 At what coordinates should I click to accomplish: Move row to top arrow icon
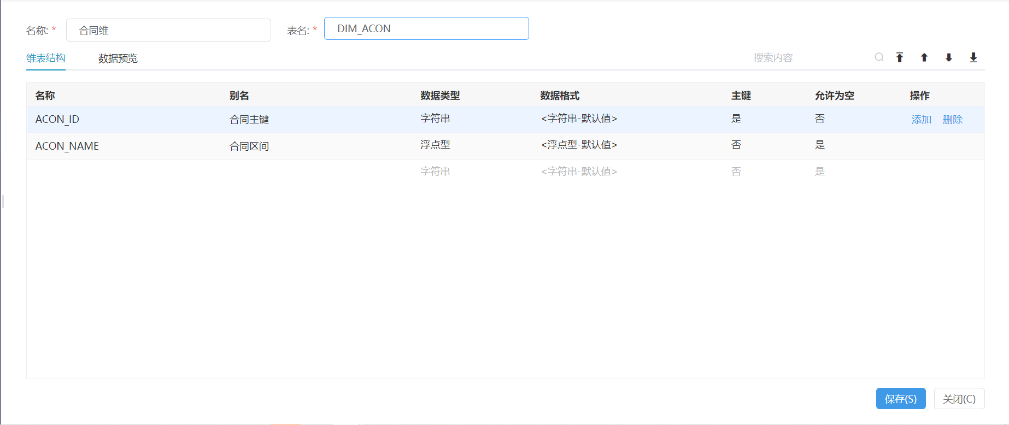click(900, 57)
